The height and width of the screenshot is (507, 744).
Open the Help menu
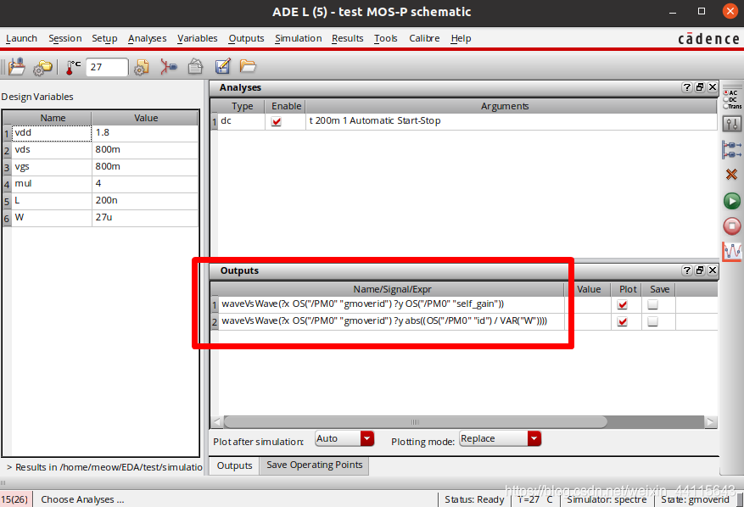pyautogui.click(x=461, y=38)
